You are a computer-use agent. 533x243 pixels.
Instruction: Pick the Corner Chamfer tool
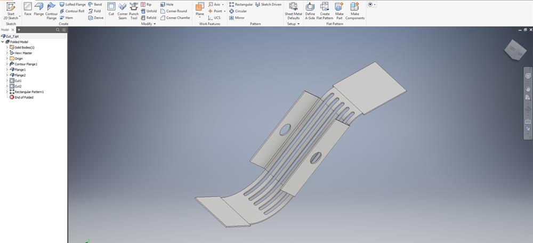click(x=175, y=18)
